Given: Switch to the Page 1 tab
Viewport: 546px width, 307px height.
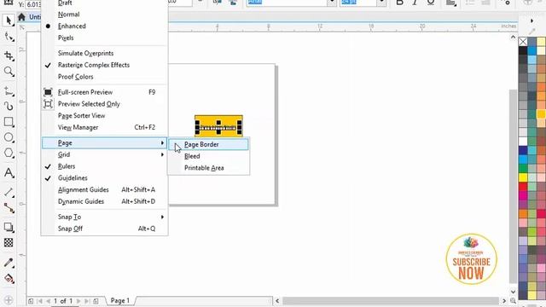Looking at the screenshot, I should click(119, 300).
